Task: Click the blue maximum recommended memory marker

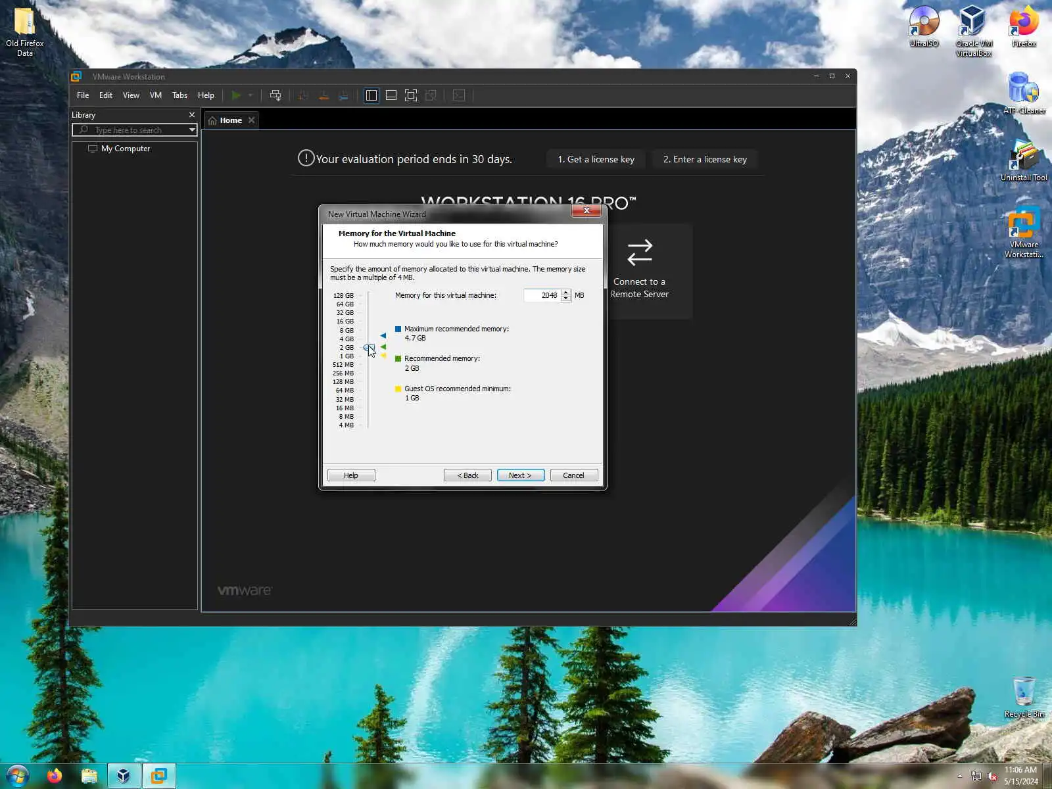Action: tap(383, 336)
